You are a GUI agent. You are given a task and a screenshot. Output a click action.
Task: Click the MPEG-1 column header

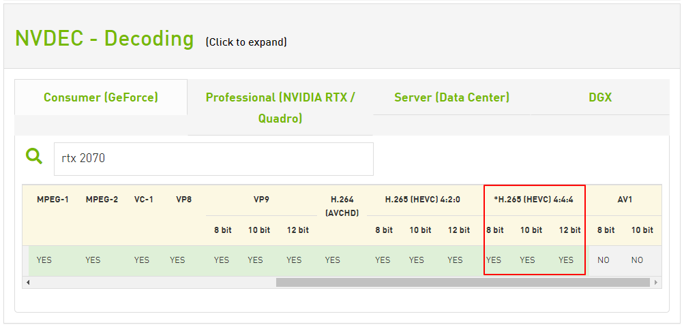click(x=53, y=200)
